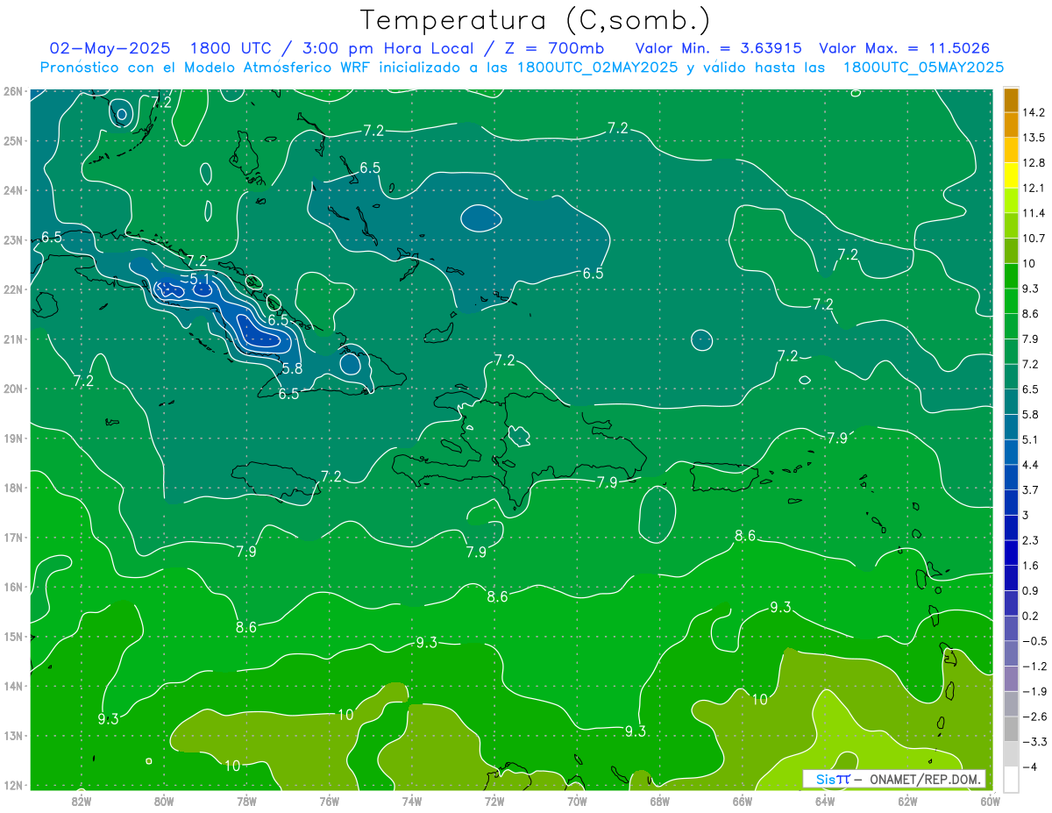Click the 16N latitude axis label
The width and height of the screenshot is (1052, 813).
13,587
